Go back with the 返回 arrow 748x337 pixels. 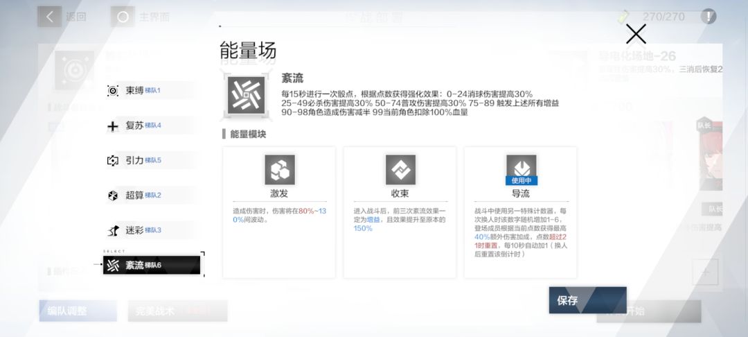pyautogui.click(x=50, y=17)
